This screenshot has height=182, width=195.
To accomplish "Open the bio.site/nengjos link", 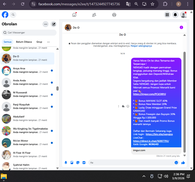I will [x=159, y=134].
